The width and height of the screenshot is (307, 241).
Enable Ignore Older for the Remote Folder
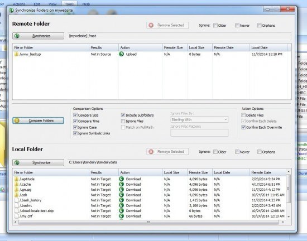click(x=215, y=26)
